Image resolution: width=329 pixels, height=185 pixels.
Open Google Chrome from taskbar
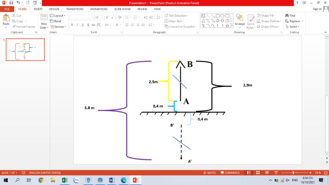41,180
